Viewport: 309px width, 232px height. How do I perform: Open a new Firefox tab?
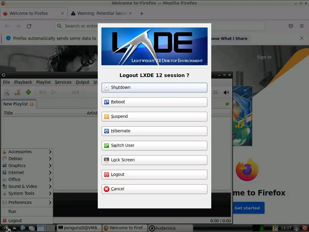pos(142,13)
